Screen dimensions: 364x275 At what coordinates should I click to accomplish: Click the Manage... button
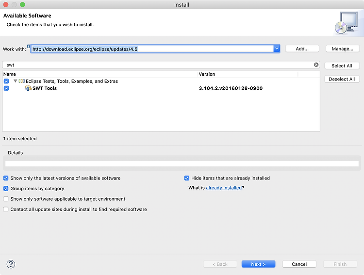(x=343, y=49)
